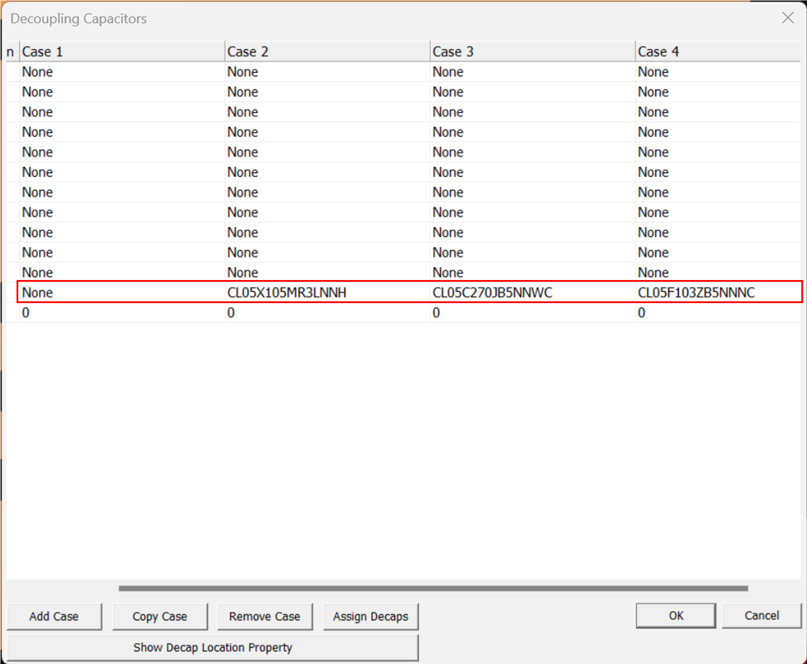Click the Case 3 column header
Screen dimensions: 807x664
(532, 52)
